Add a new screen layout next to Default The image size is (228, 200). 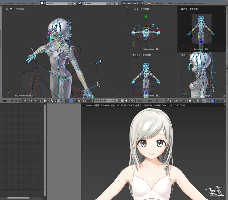(x=71, y=3)
